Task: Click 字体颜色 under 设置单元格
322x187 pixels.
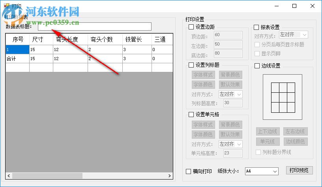Action: coord(203,134)
